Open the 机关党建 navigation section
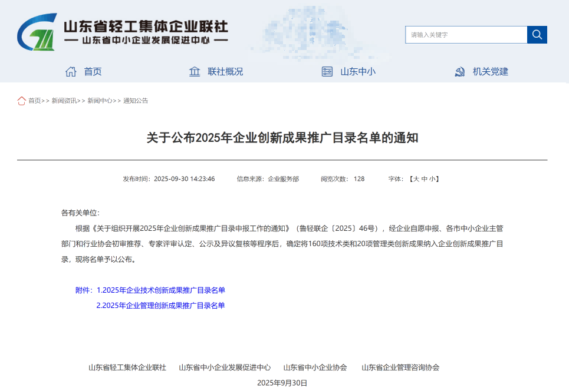 pyautogui.click(x=491, y=72)
